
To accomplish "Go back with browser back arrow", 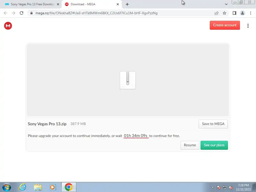I will pos(5,13).
